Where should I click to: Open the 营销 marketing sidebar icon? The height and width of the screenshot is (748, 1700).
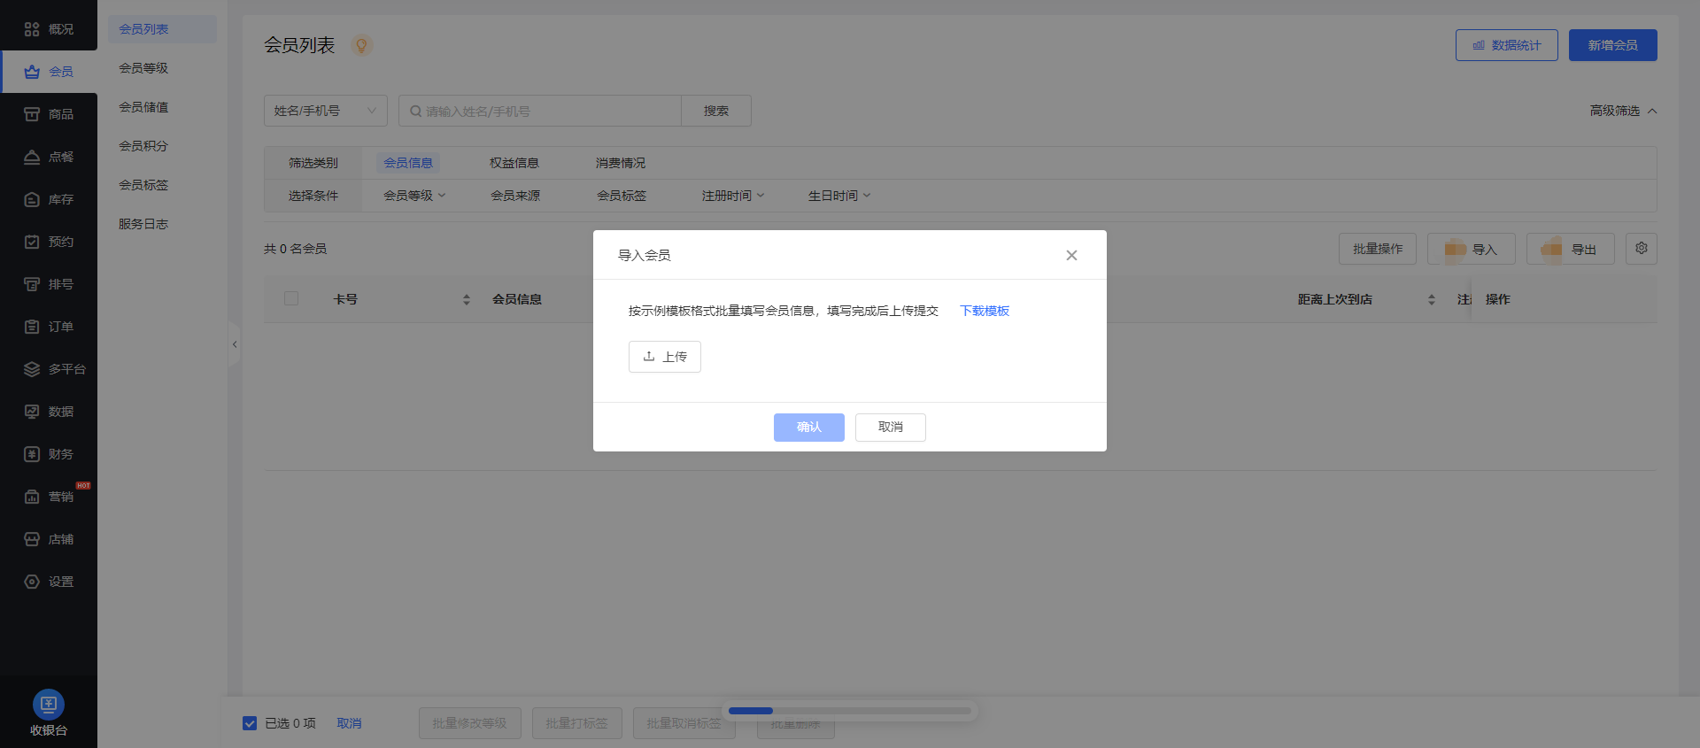tap(32, 497)
